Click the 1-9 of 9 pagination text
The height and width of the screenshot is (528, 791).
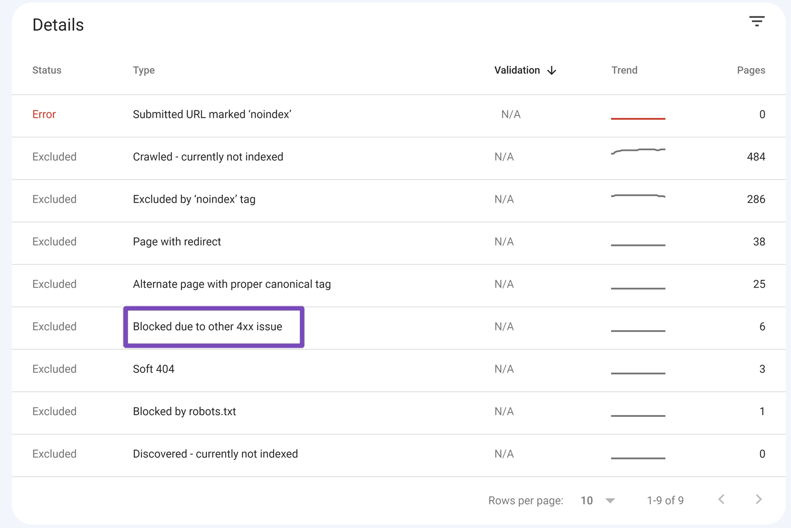tap(665, 501)
